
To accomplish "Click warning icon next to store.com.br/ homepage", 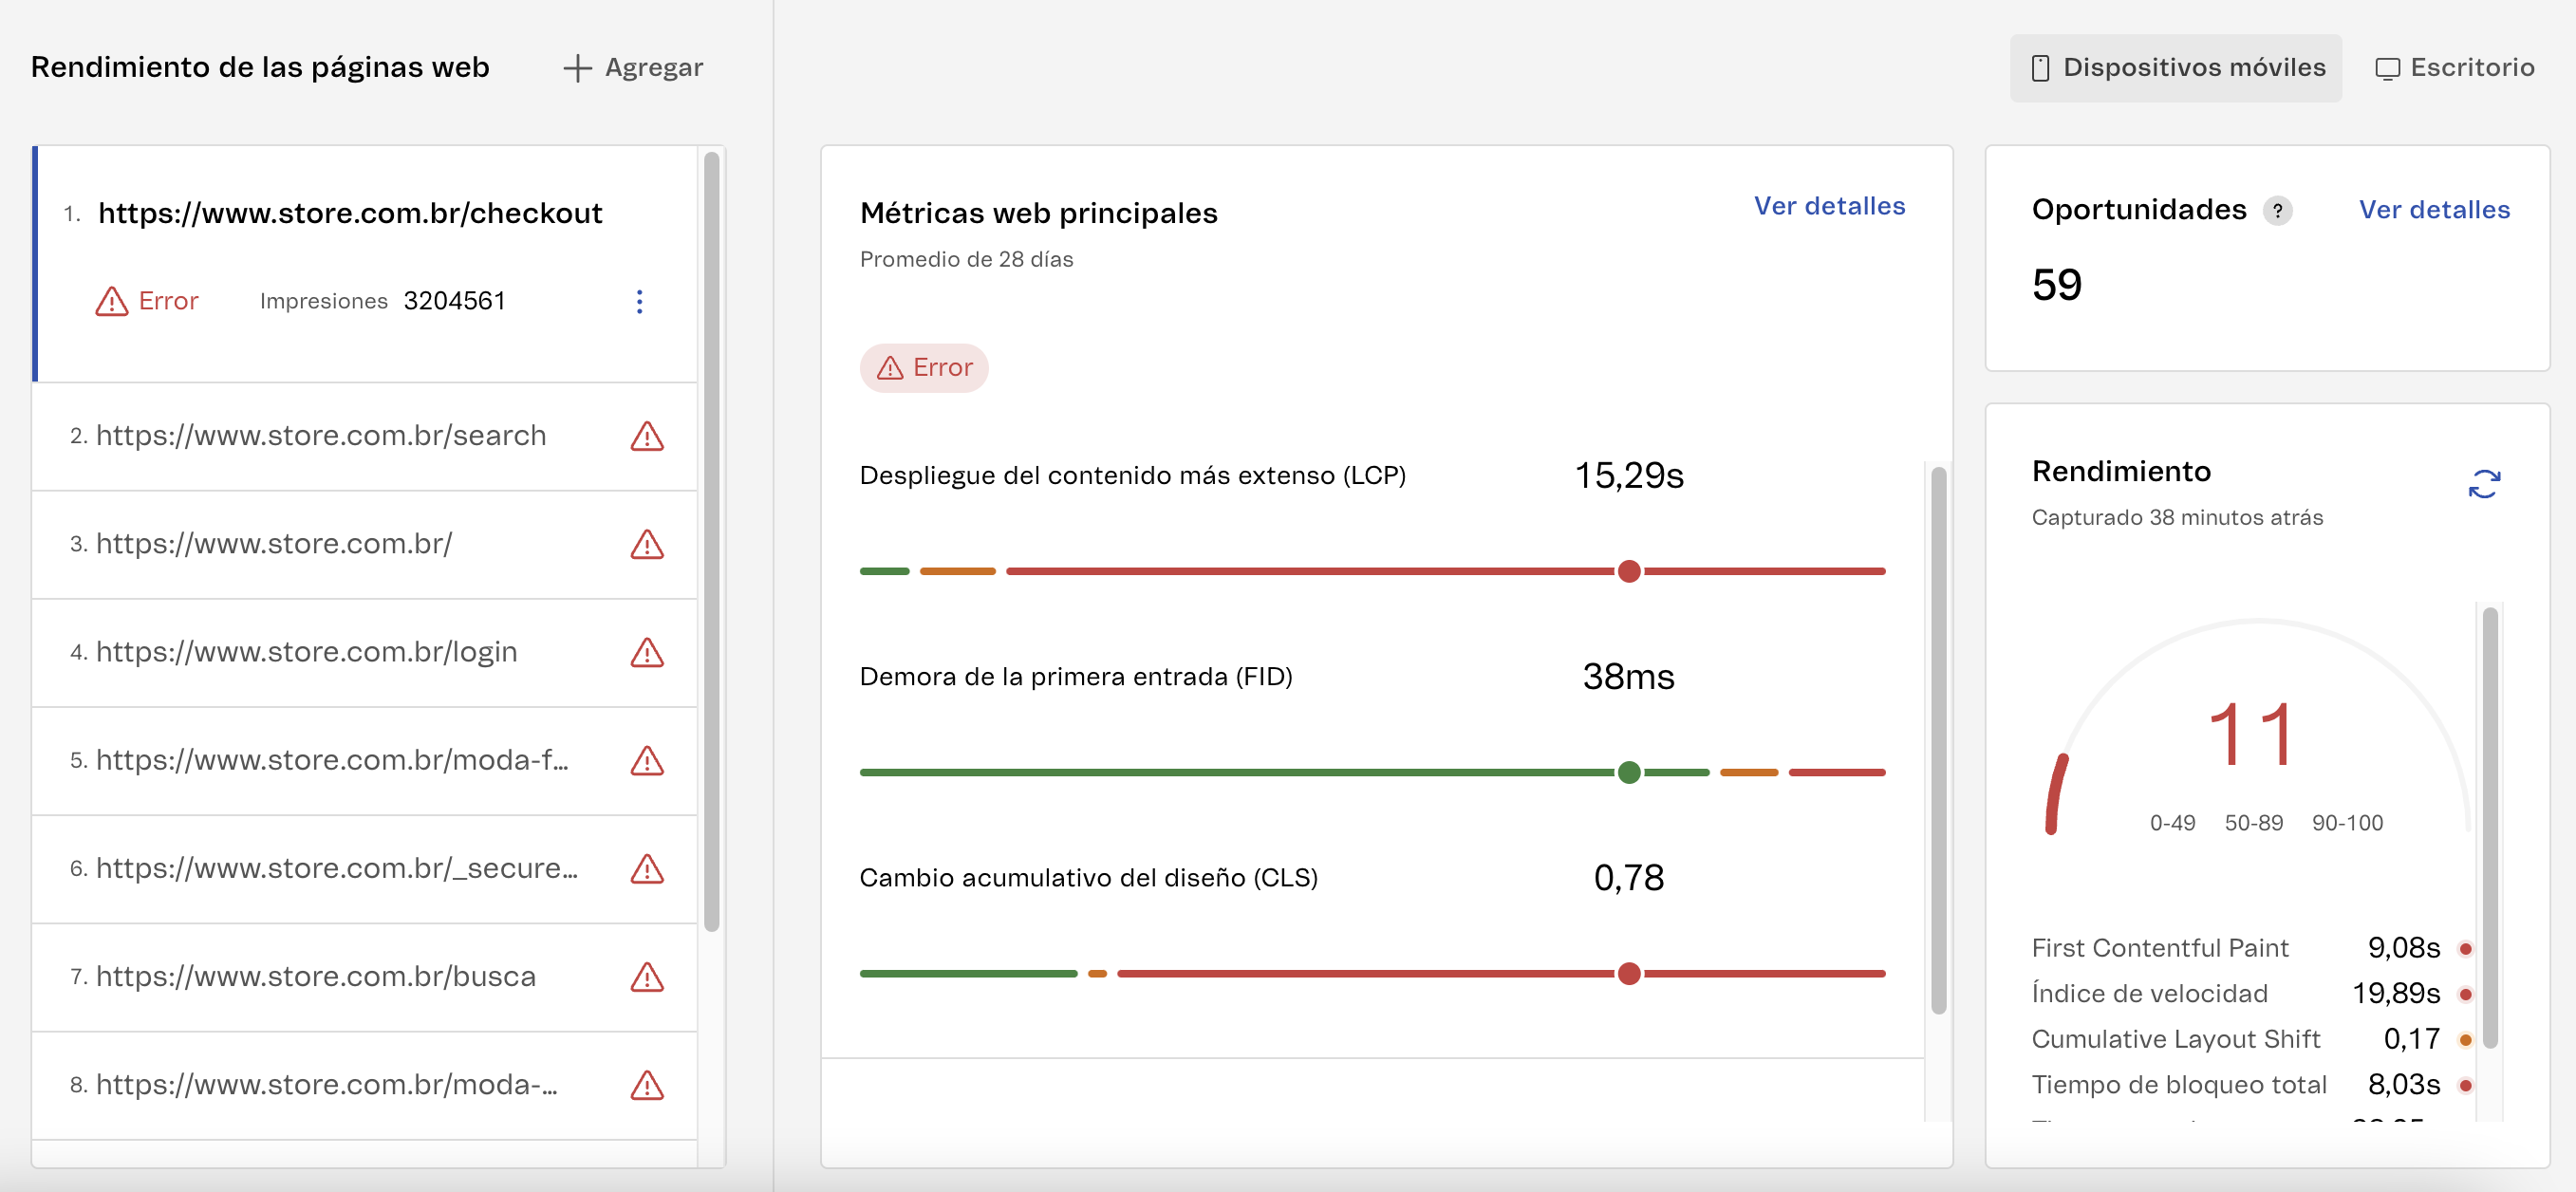I will pyautogui.click(x=647, y=544).
